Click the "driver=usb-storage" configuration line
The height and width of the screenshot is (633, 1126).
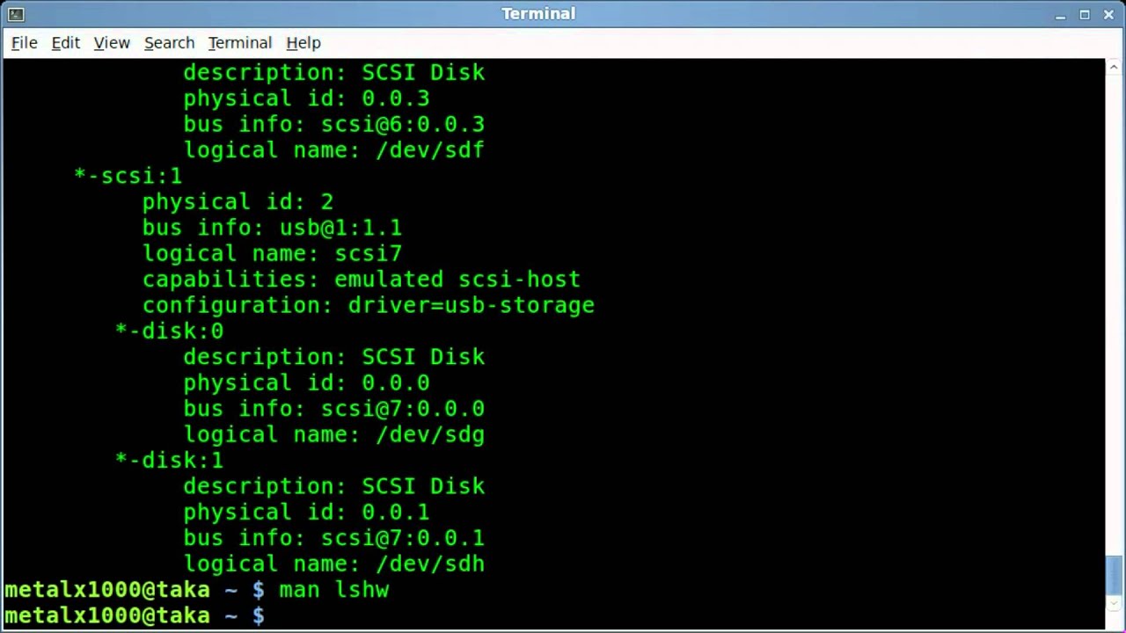(x=471, y=305)
